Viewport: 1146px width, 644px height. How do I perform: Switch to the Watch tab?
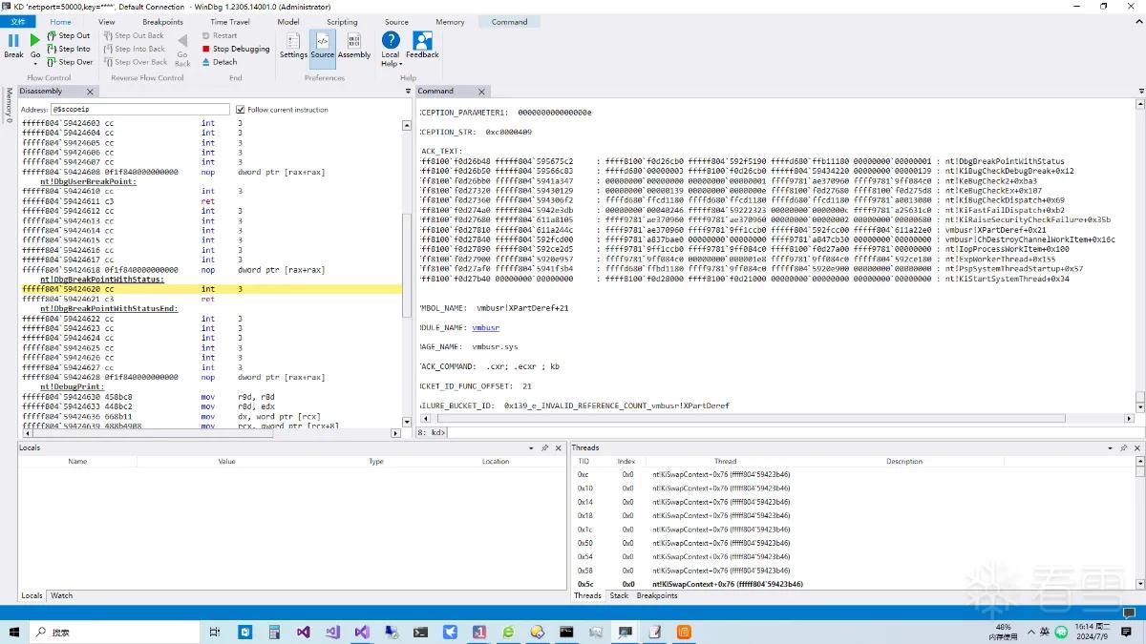61,595
